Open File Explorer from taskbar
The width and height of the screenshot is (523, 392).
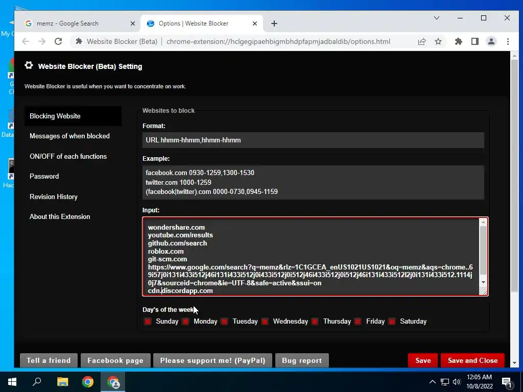(62, 382)
